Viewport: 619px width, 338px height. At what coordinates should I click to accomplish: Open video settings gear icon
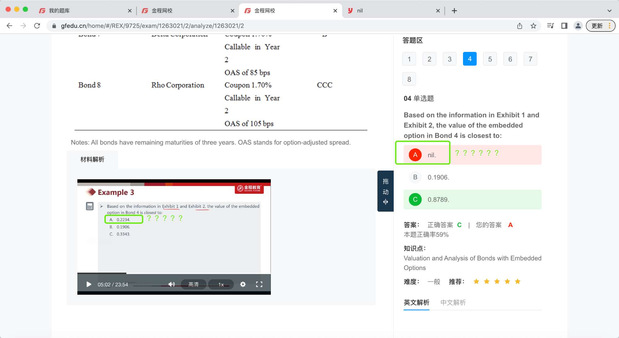(x=243, y=284)
